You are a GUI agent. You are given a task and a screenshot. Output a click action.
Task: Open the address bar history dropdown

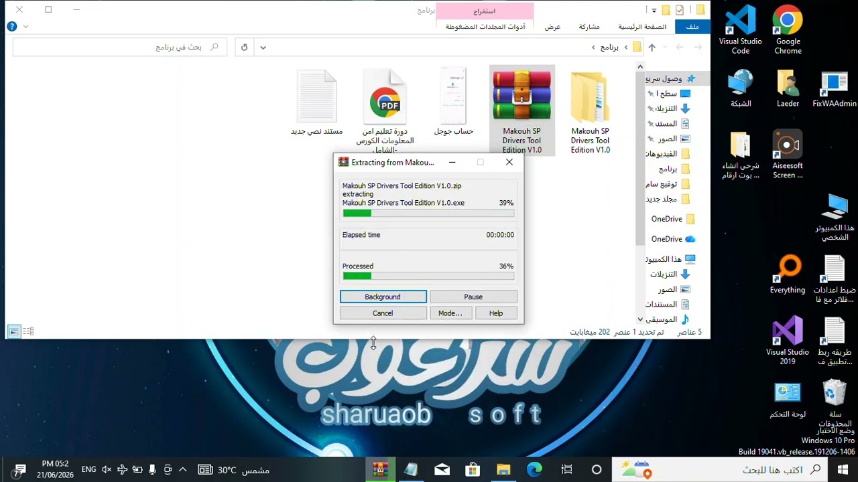[263, 47]
